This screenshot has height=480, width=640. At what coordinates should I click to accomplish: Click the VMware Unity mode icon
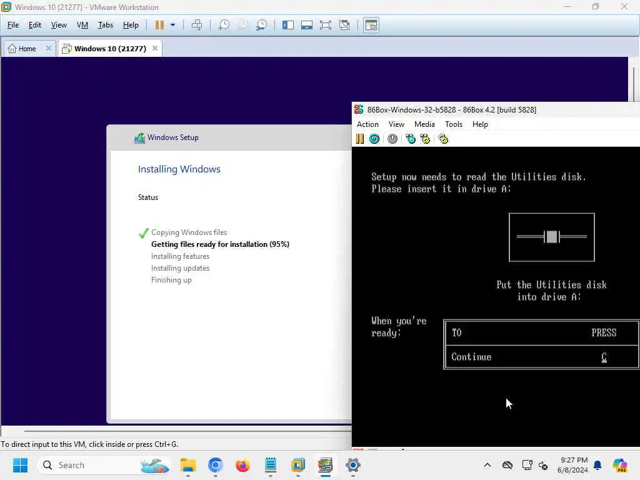(x=344, y=25)
